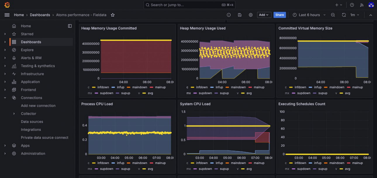Collapse the top toolbar with chevron
Screen dimensions: 377x178
point(371,15)
